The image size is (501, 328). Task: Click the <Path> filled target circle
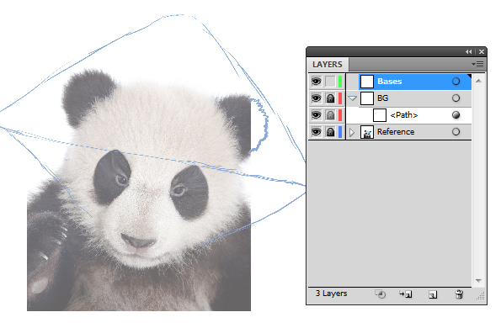tap(456, 115)
